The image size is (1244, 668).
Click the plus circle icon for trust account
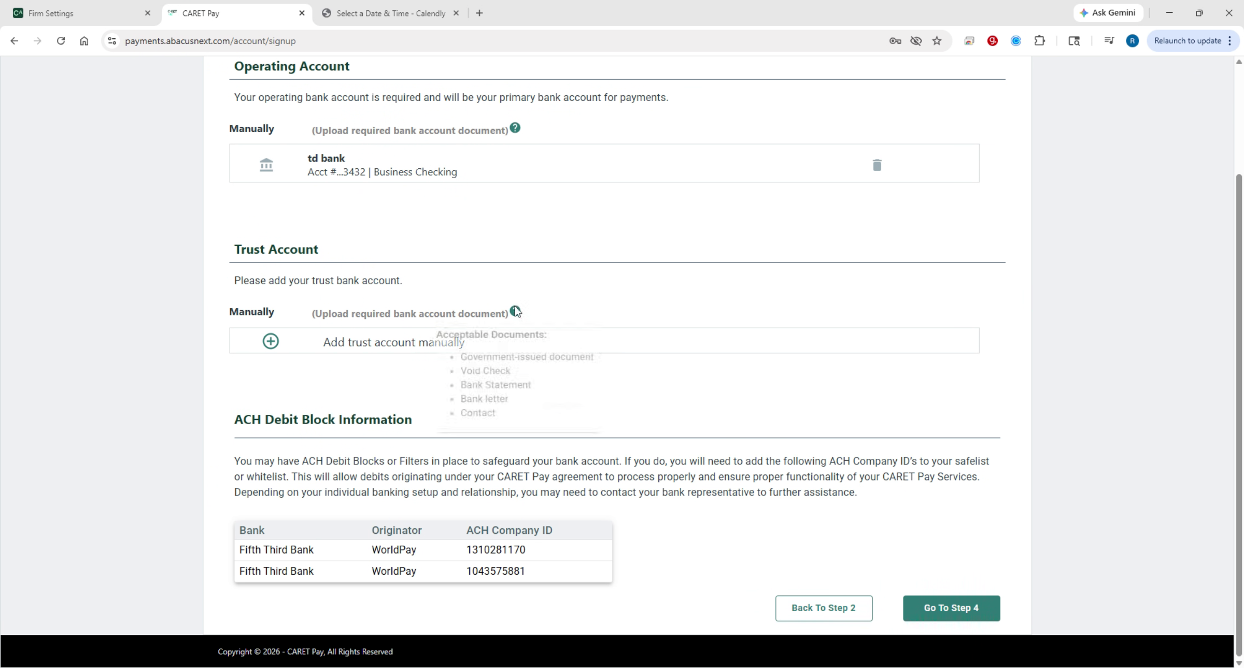click(271, 341)
